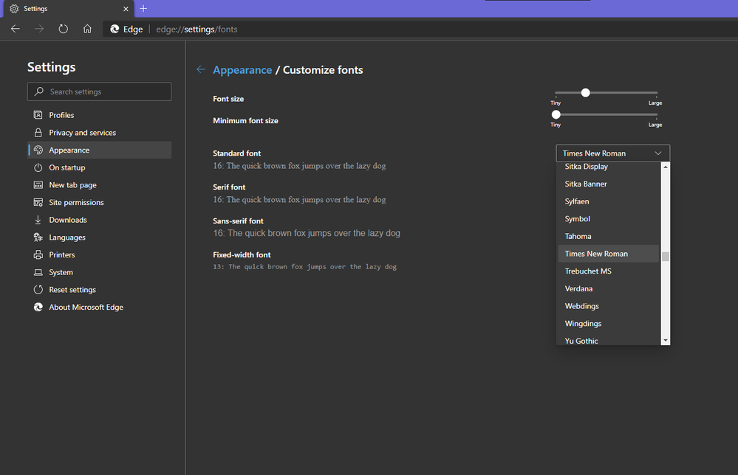Click the Reset settings icon
Screen dimensions: 738x475
point(38,290)
